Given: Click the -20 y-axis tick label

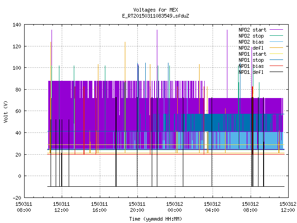Looking at the screenshot, I should (x=17, y=198).
